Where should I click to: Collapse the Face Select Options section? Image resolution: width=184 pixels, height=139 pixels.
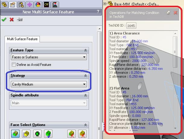click(x=85, y=125)
